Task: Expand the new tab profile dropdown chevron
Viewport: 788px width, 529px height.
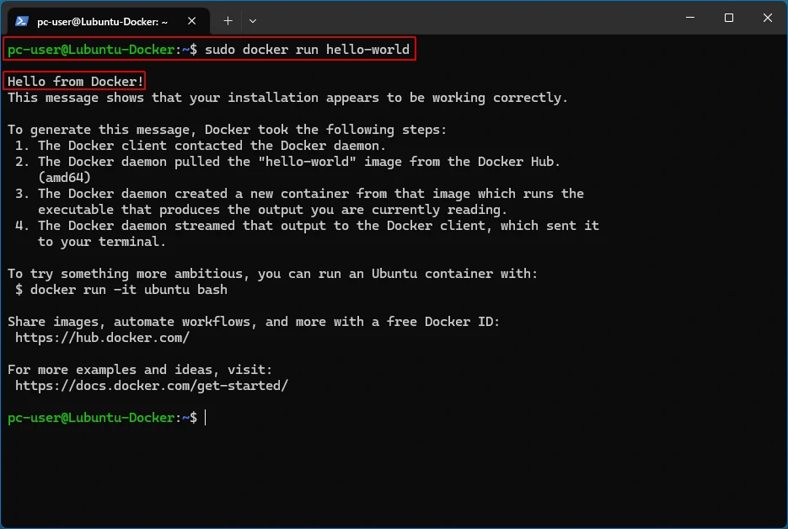Action: tap(253, 20)
